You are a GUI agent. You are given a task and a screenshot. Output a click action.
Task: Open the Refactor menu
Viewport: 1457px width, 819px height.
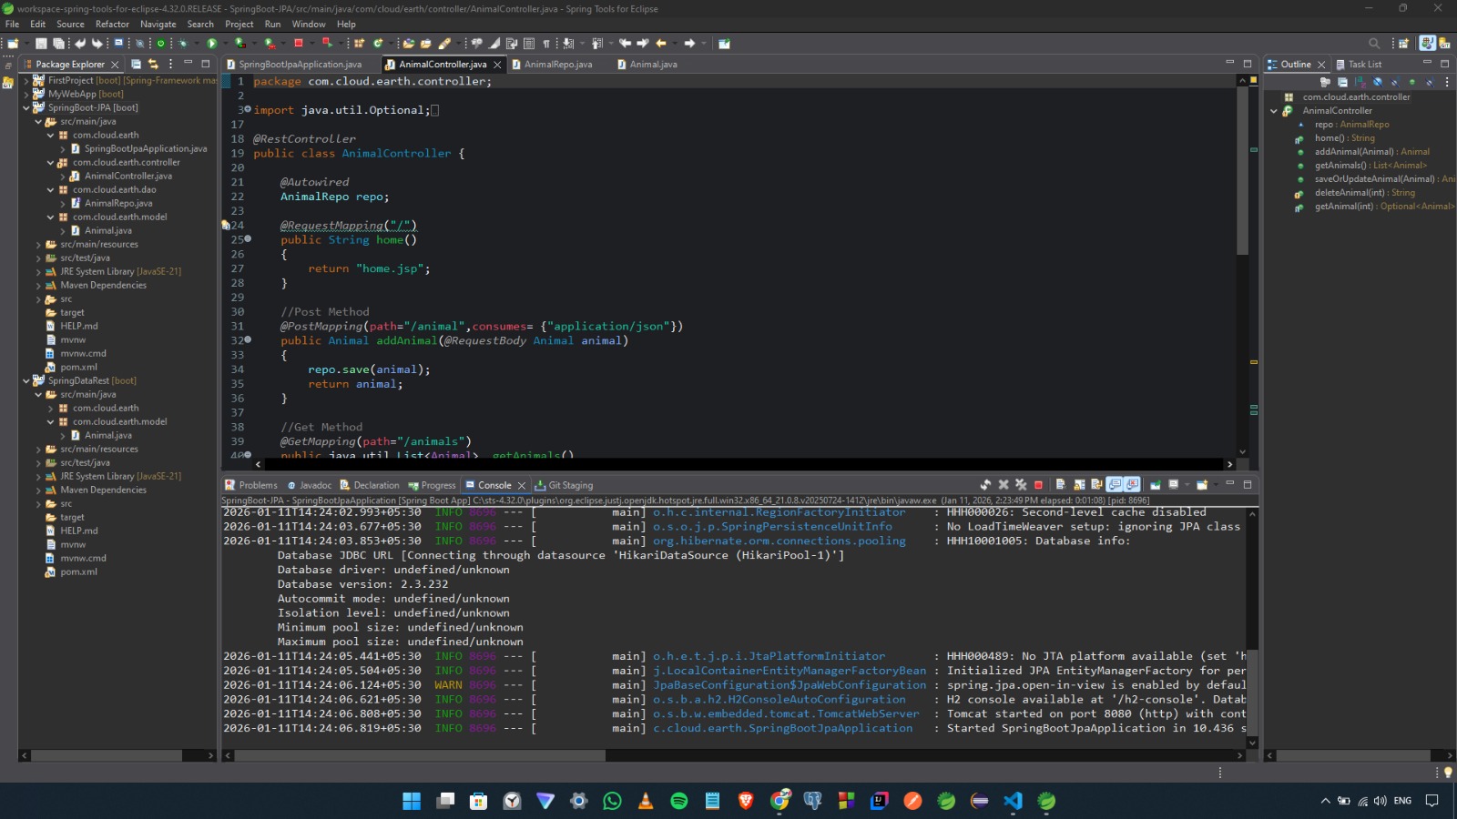tap(112, 25)
